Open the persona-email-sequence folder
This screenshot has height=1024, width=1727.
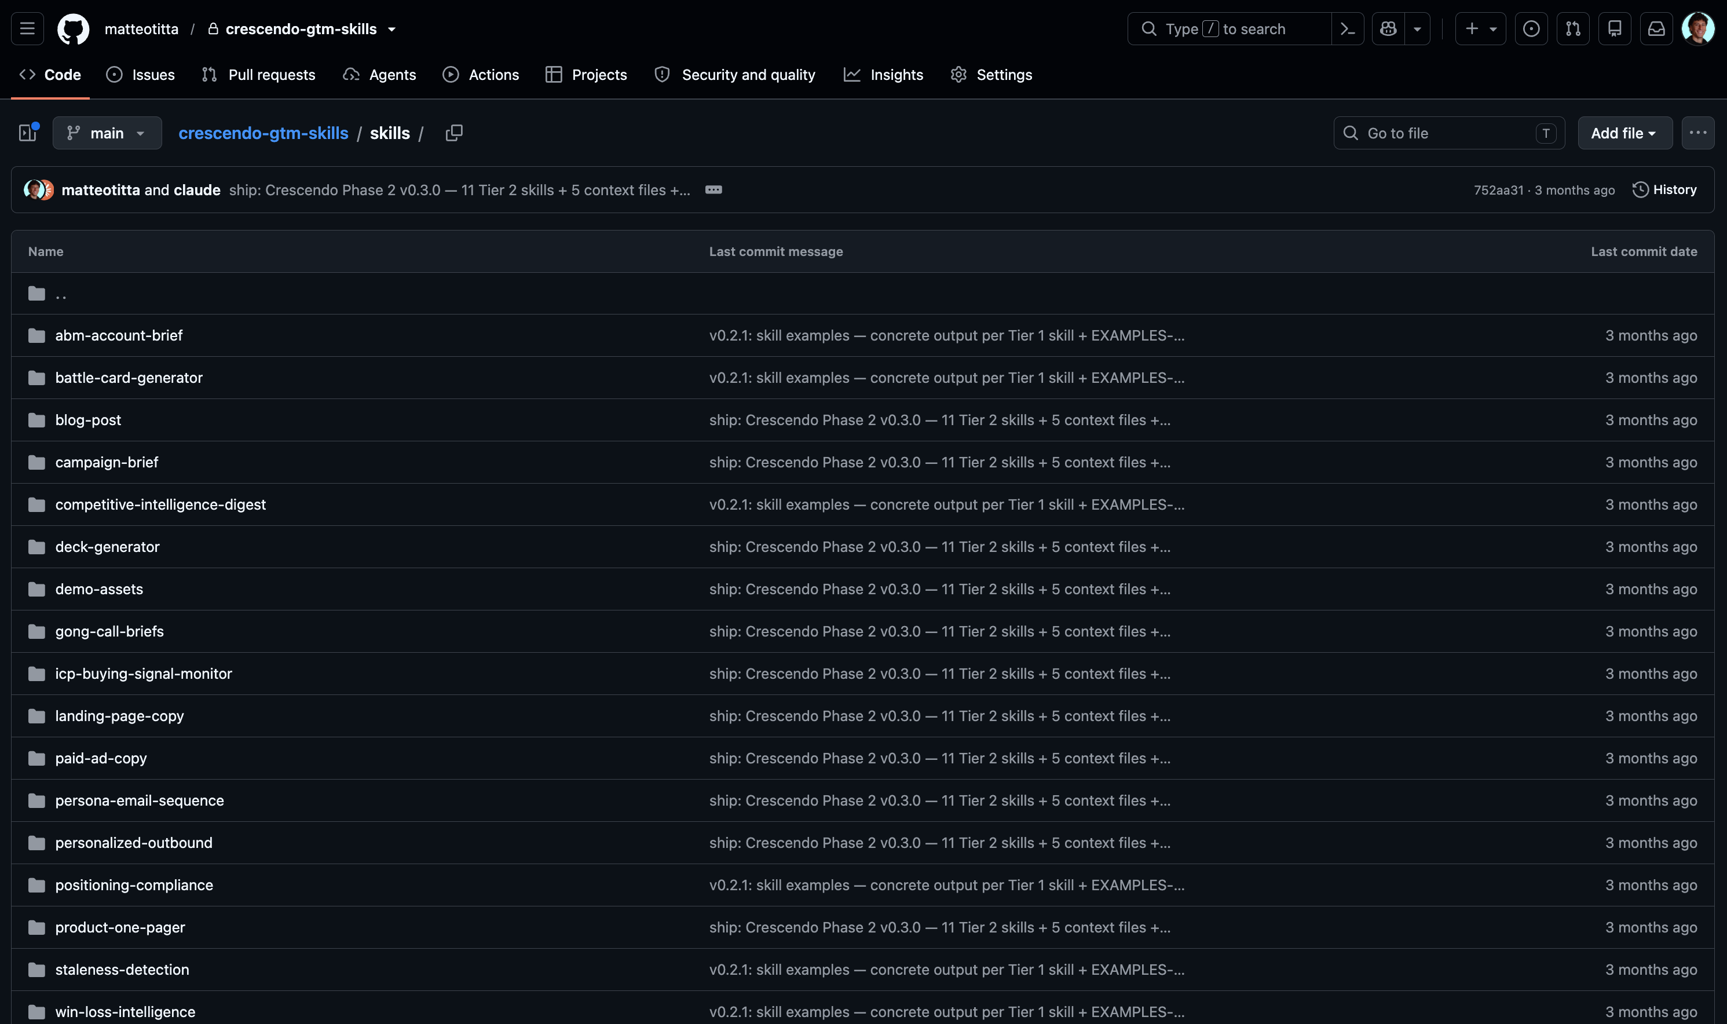[140, 800]
